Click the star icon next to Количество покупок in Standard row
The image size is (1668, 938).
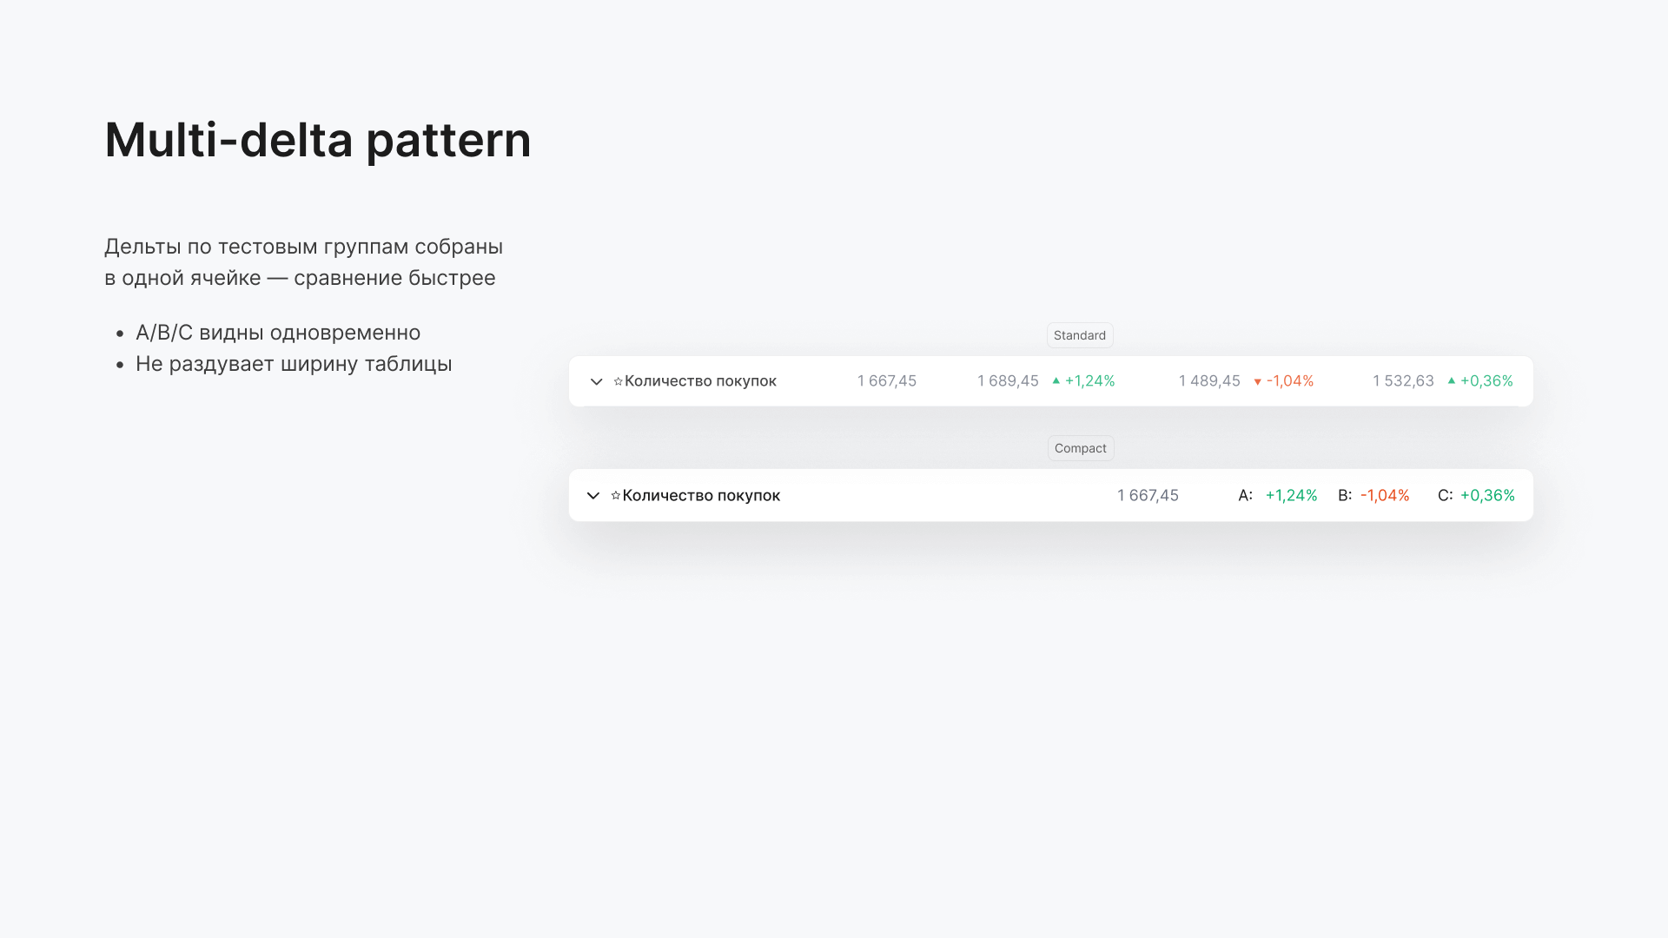[618, 380]
